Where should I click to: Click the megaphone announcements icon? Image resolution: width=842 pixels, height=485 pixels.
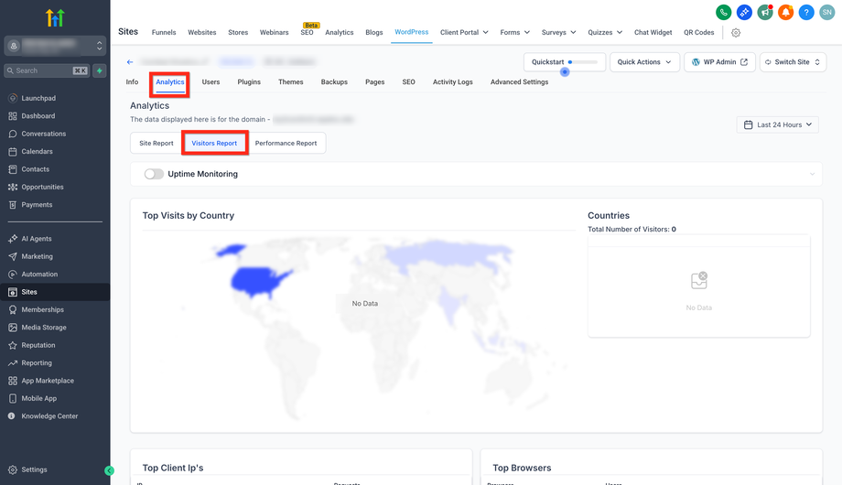[x=765, y=13]
